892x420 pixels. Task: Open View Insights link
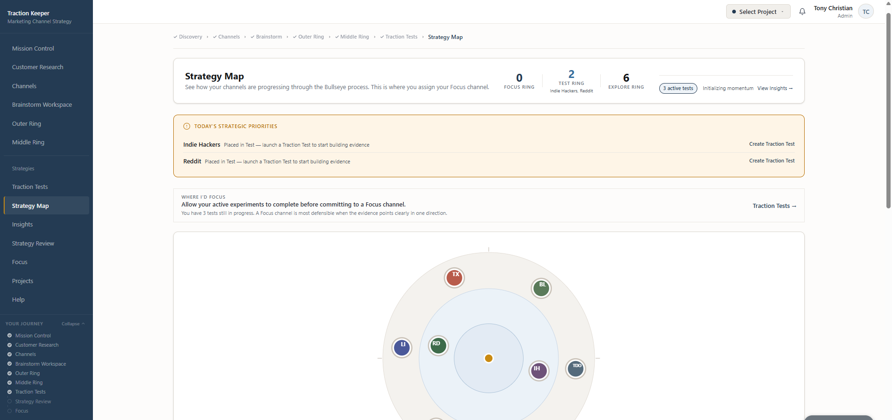pyautogui.click(x=775, y=88)
